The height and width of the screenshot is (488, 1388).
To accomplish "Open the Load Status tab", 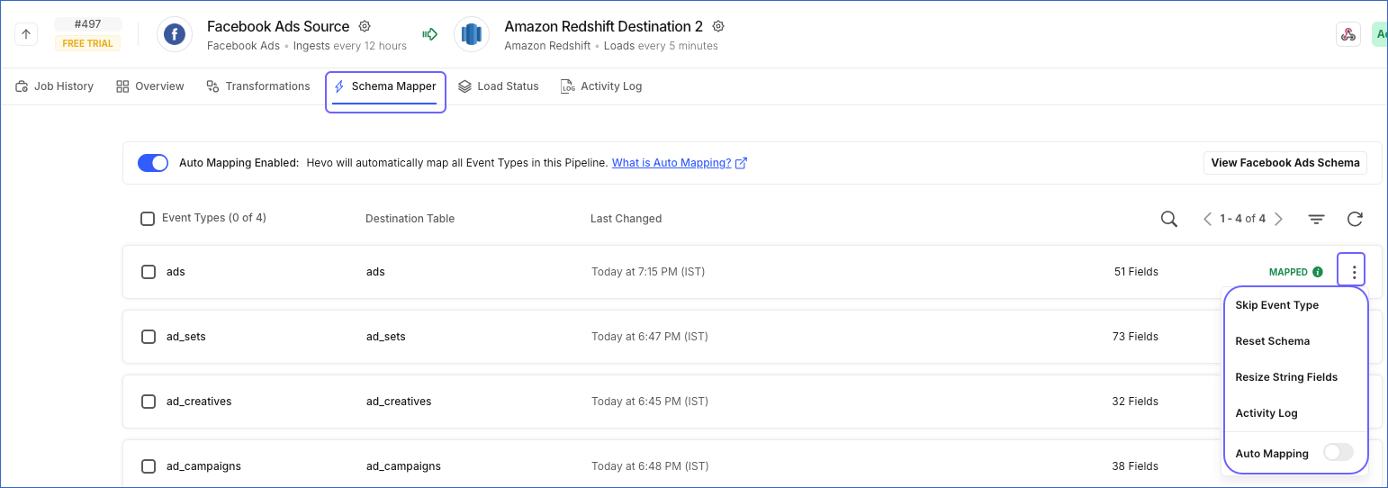I will pos(499,86).
